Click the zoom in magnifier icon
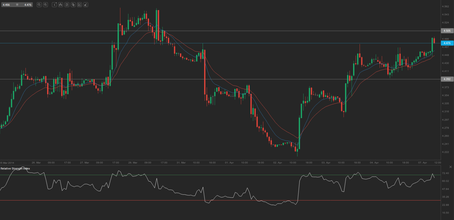This screenshot has width=454, height=220. [45, 5]
